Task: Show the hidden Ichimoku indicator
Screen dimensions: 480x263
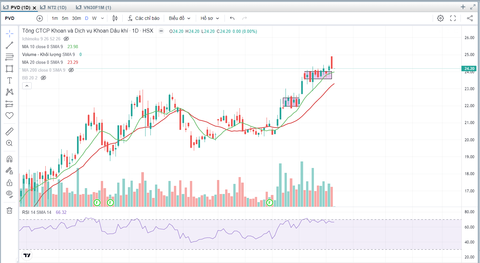Action: (x=66, y=39)
